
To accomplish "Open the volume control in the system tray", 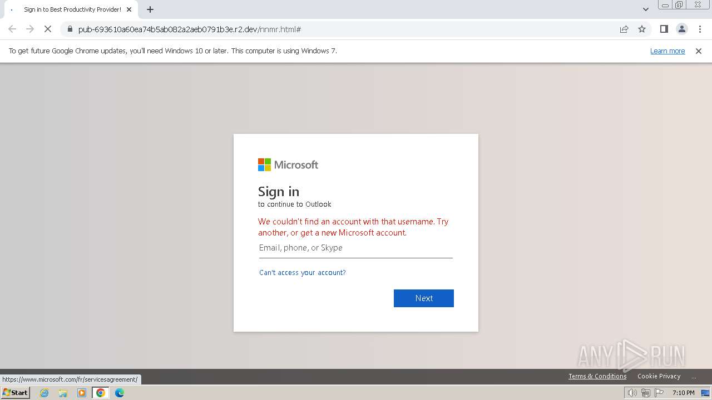I will (632, 393).
